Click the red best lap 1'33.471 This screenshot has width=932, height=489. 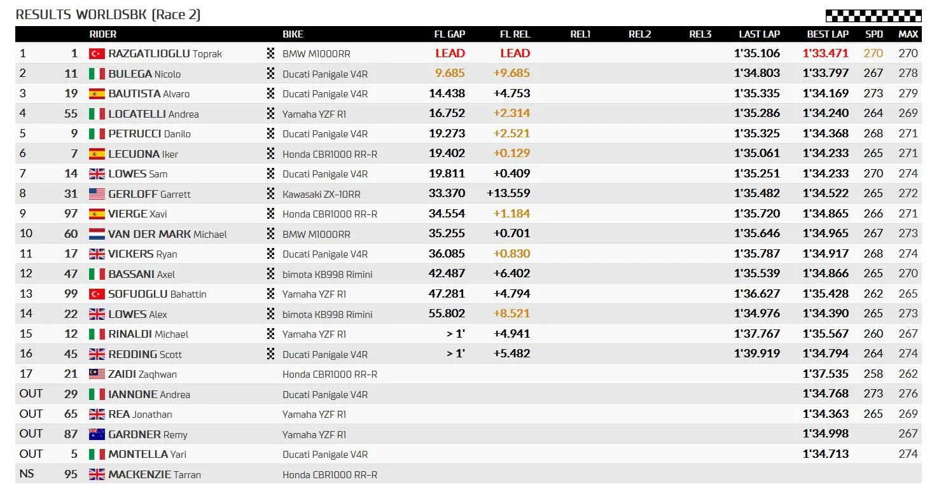tap(826, 54)
